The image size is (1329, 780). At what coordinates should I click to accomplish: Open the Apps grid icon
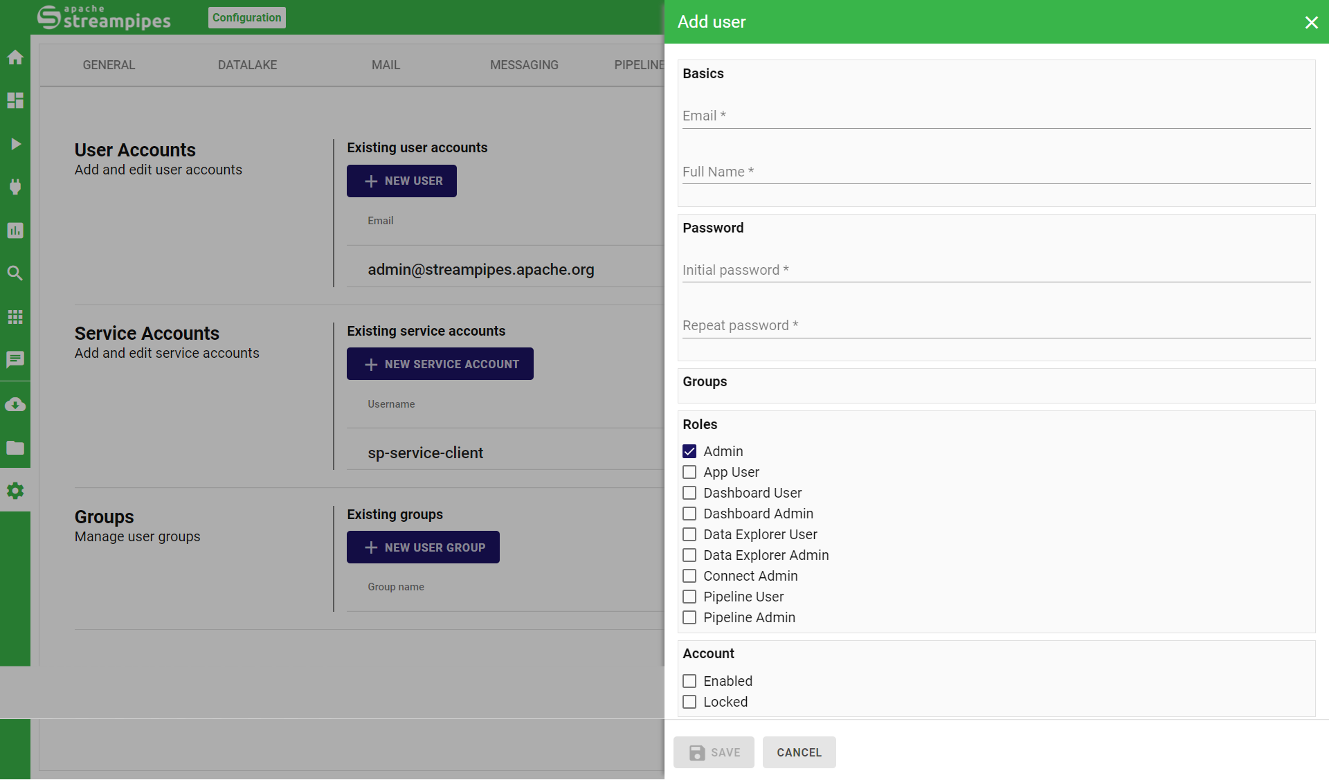[x=15, y=317]
